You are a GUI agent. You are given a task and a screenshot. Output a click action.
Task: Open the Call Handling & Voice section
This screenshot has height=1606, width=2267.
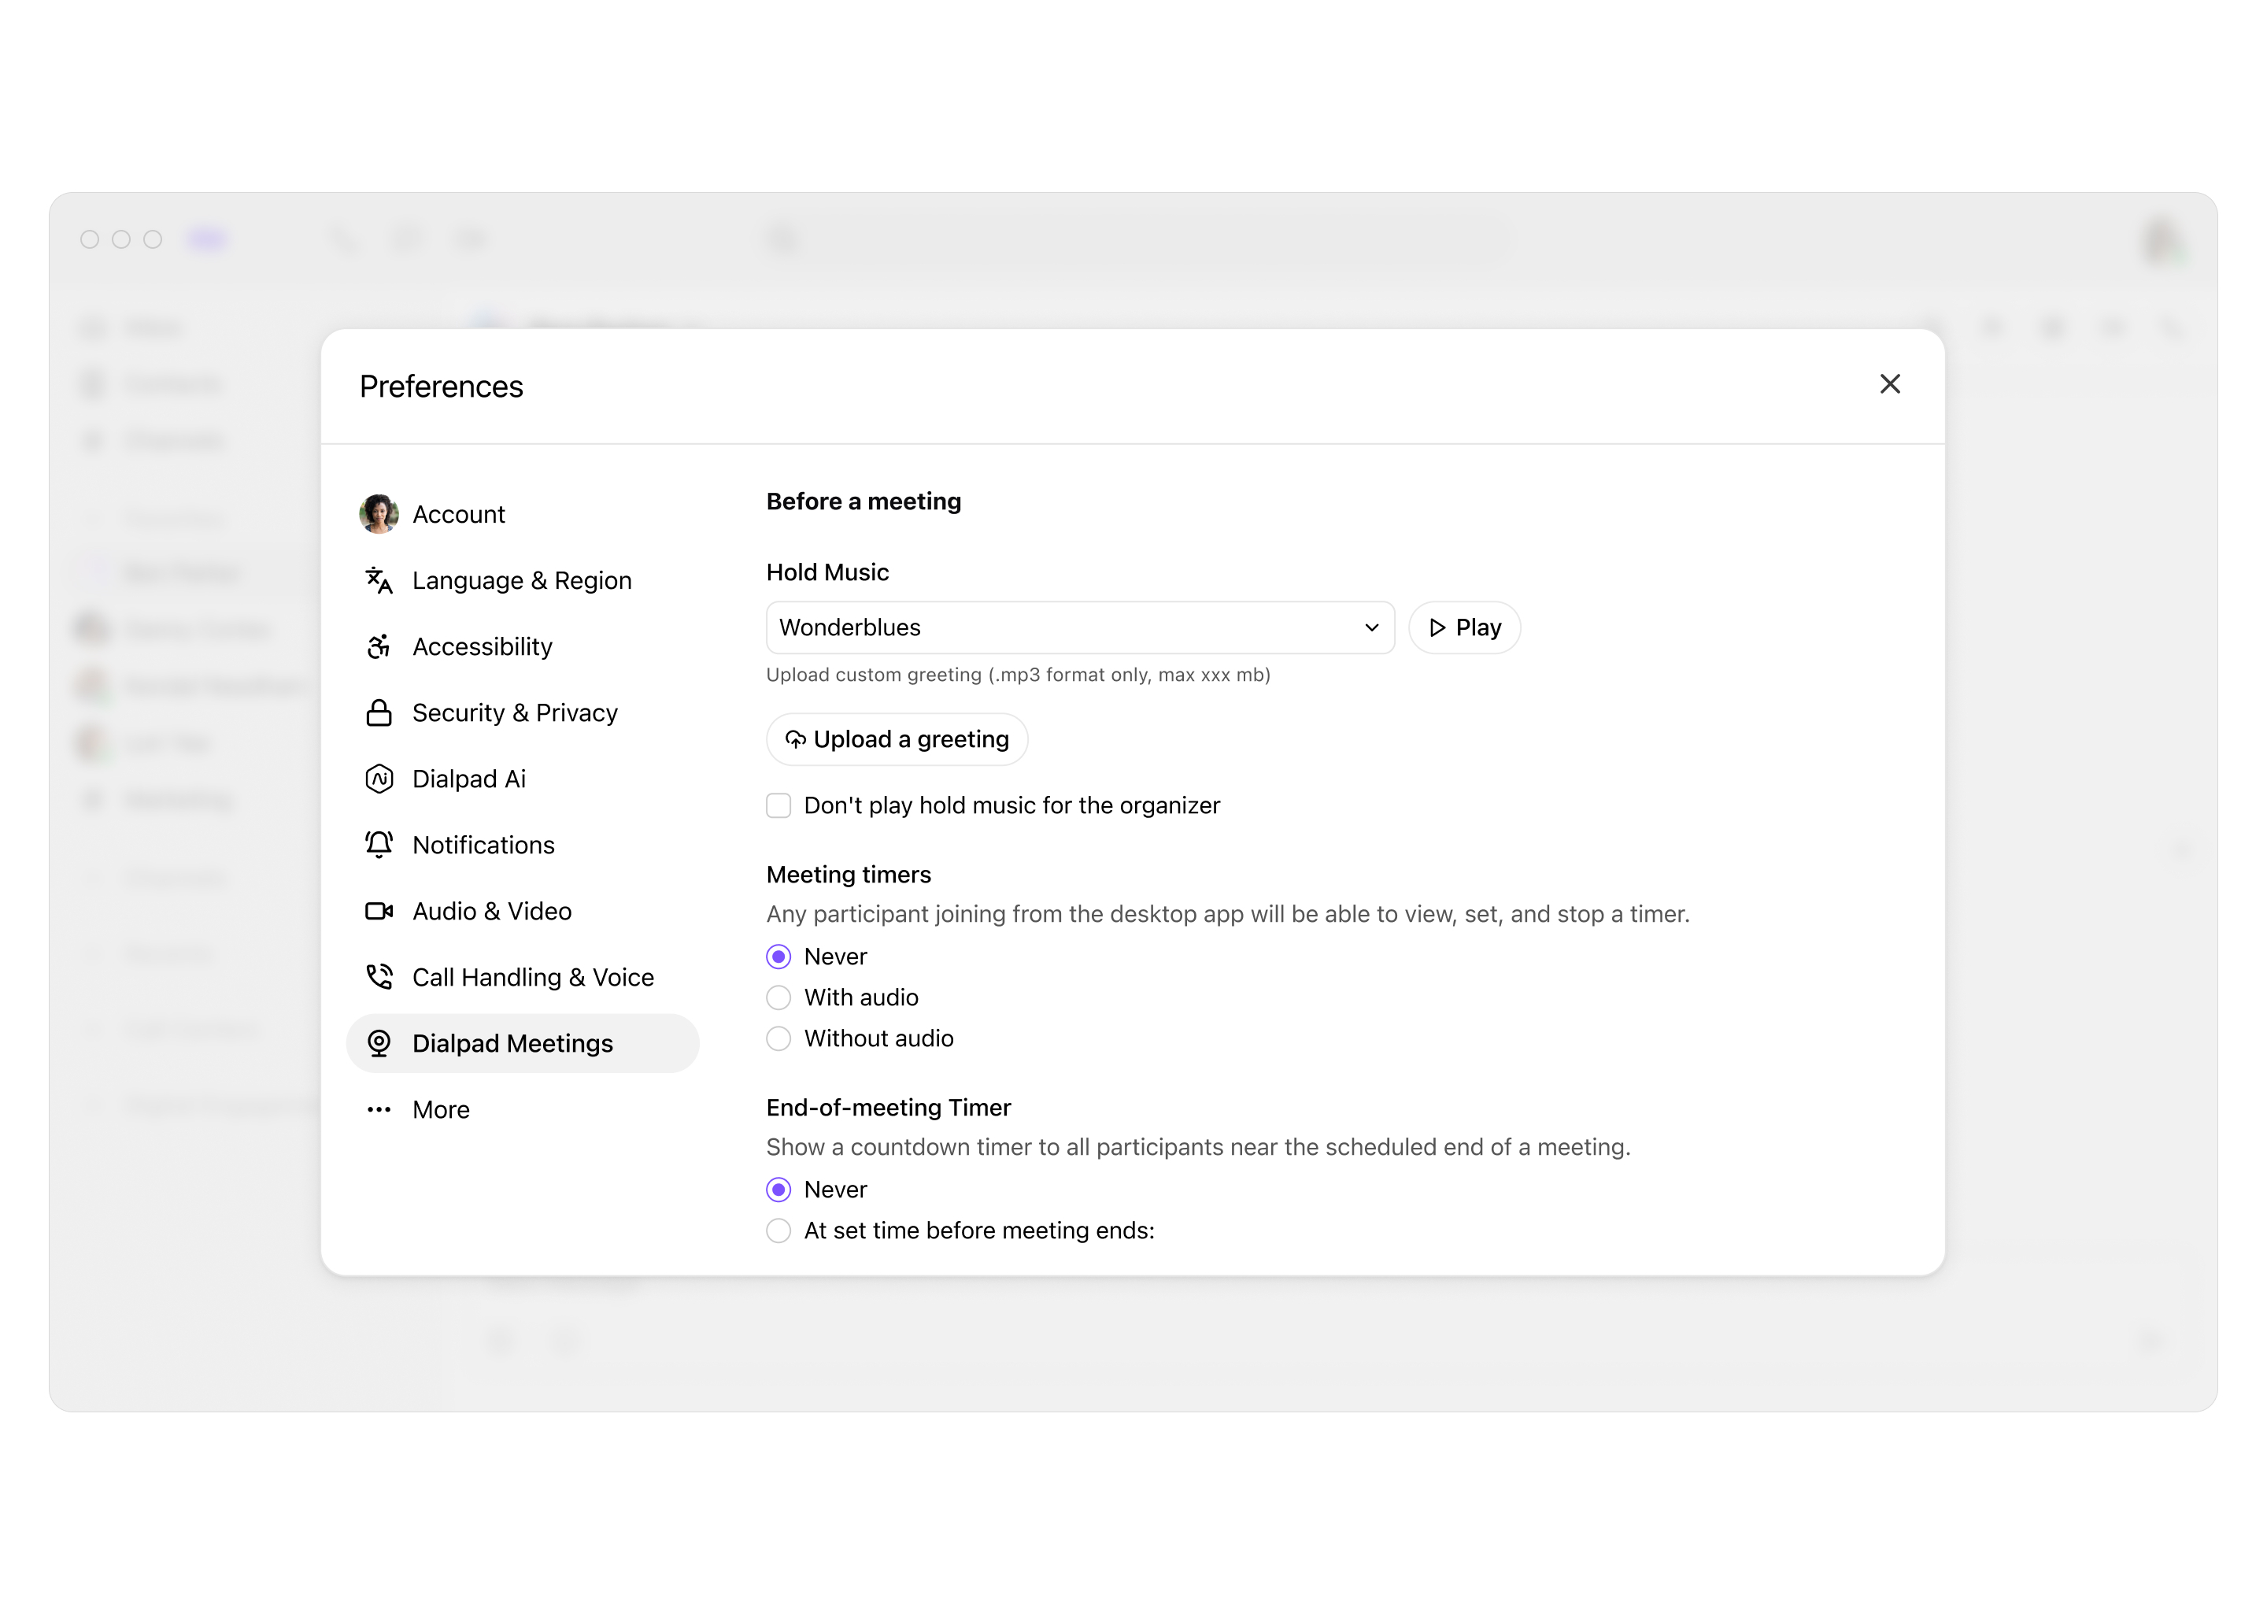[x=533, y=977]
